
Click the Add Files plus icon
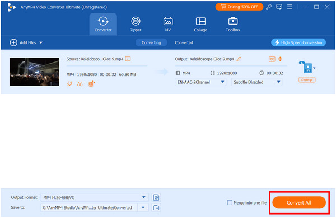13,42
